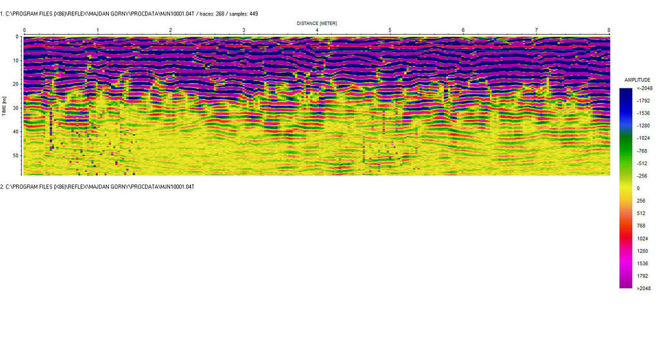Click the 1024 label on the amplitude scale
The image size is (660, 358).
click(x=642, y=238)
